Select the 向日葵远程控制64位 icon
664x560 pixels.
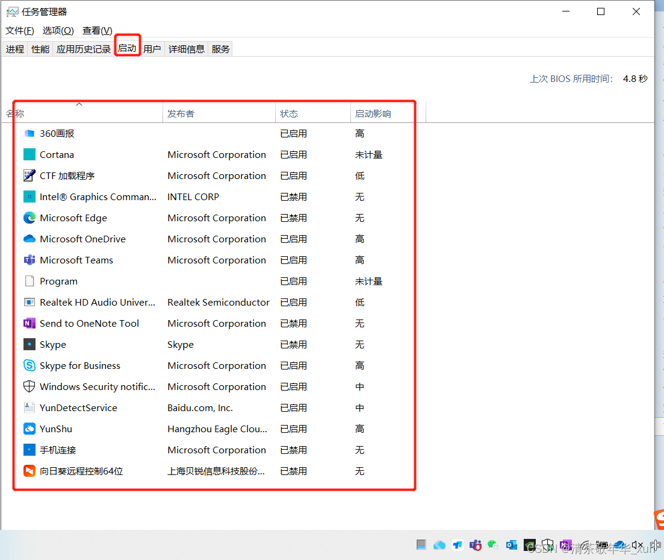[x=29, y=471]
